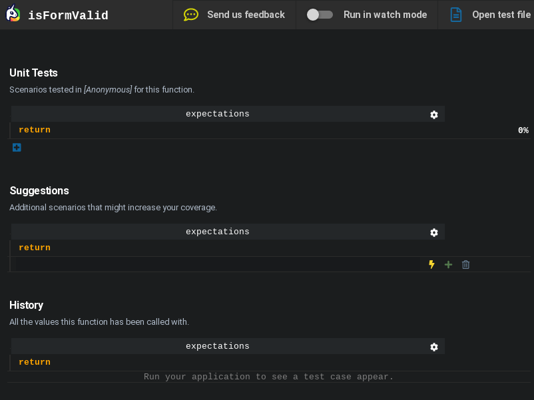Open the Unit Tests expectations settings gear
Viewport: 534px width, 400px height.
pyautogui.click(x=434, y=114)
